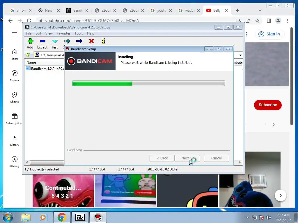
Task: Click the red X Delete icon in 7-Zip
Action: pyautogui.click(x=91, y=41)
